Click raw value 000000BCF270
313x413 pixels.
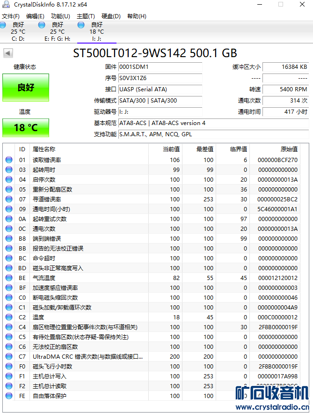pos(278,160)
